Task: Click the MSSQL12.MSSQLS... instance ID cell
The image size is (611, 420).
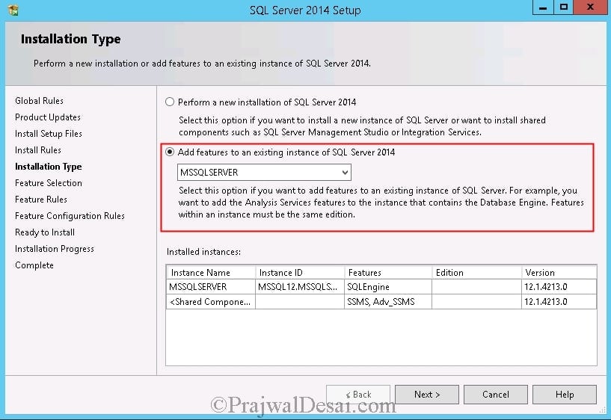Action: [300, 287]
